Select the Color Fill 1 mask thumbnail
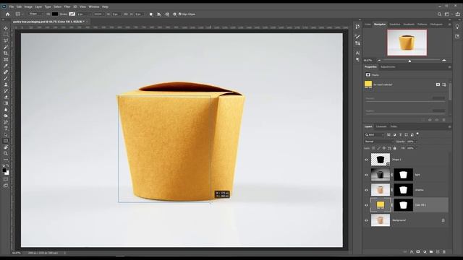 pos(403,205)
